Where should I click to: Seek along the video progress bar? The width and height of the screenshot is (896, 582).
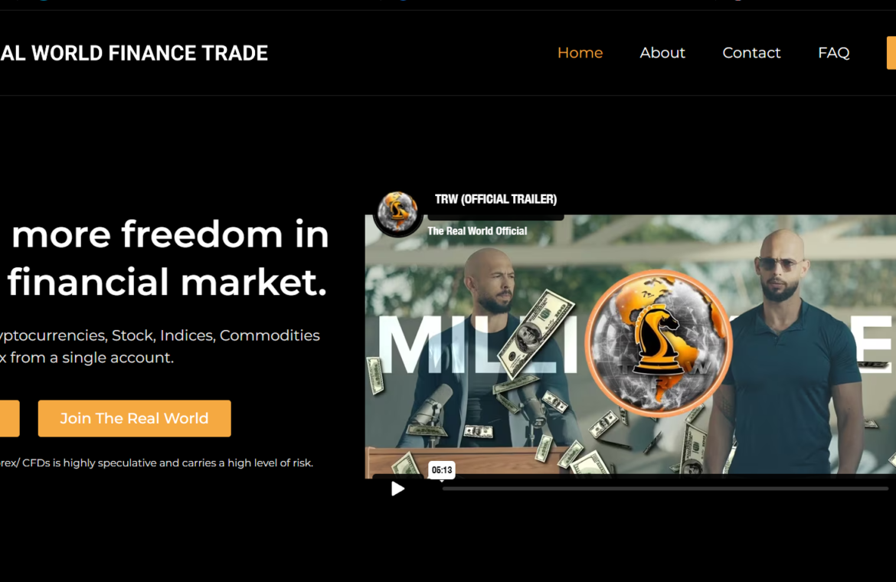coord(665,489)
